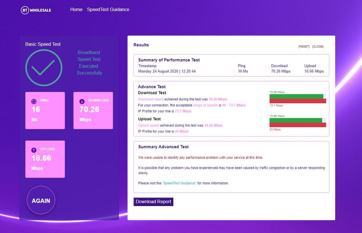Open SpeedTest Guidance in top navigation
Screen dimensions: 362x233
pyautogui.click(x=108, y=9)
